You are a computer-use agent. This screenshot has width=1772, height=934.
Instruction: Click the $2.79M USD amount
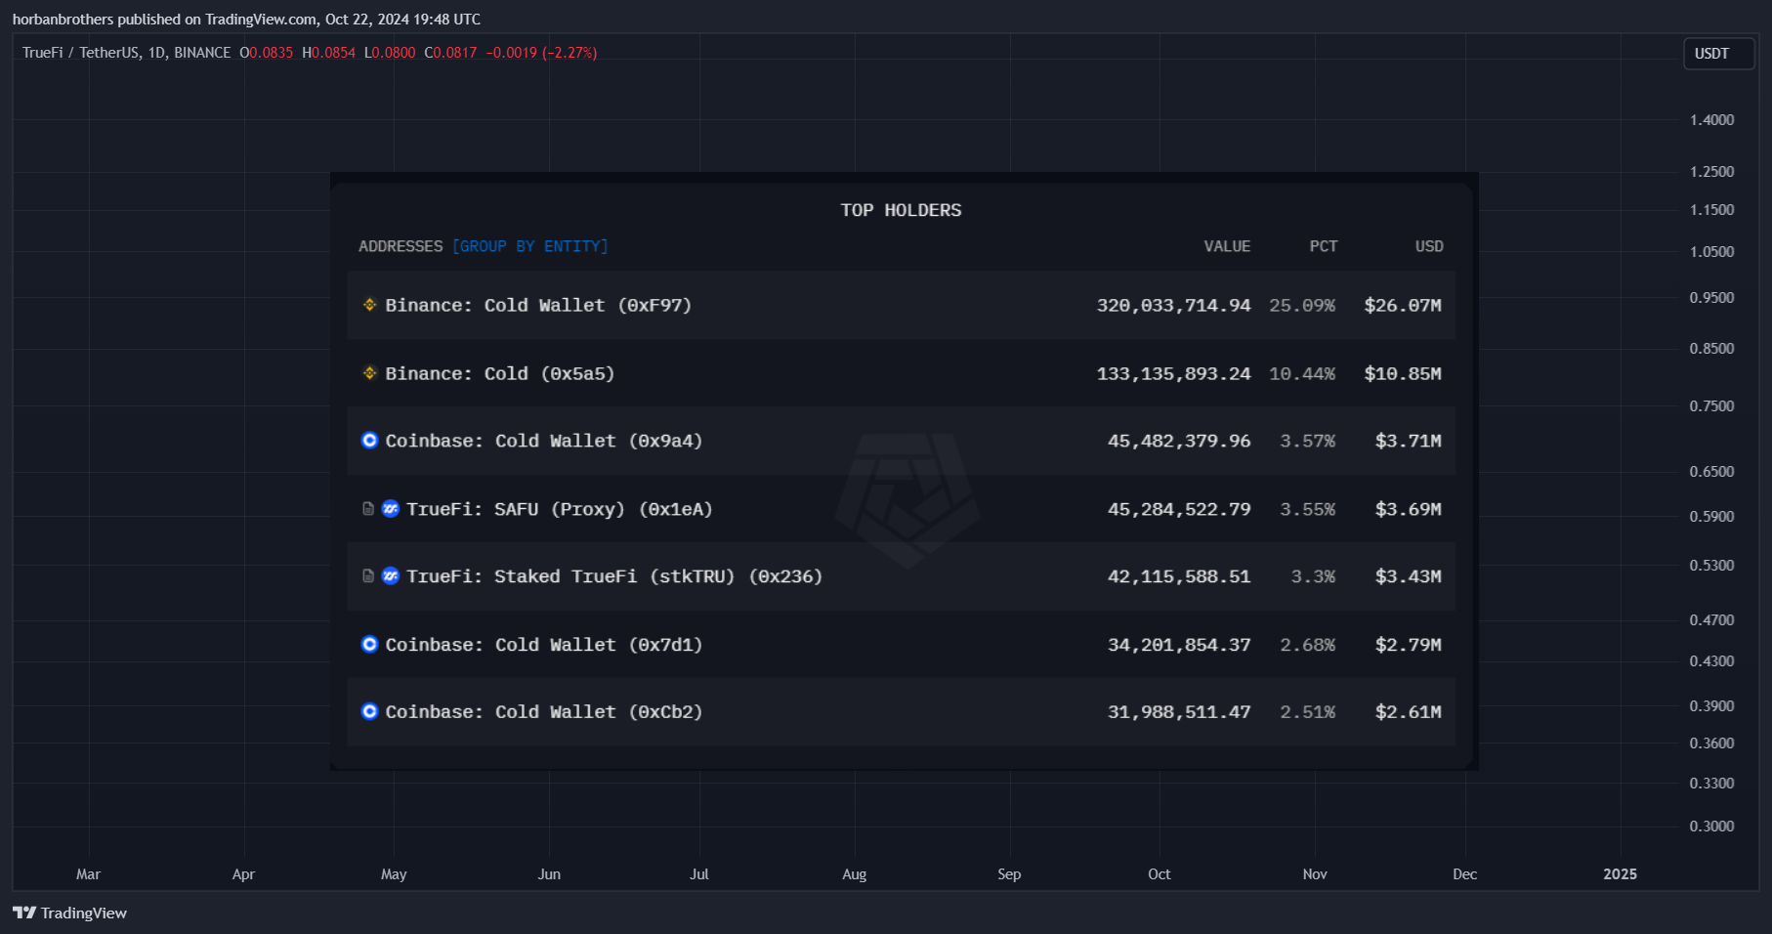pyautogui.click(x=1409, y=646)
